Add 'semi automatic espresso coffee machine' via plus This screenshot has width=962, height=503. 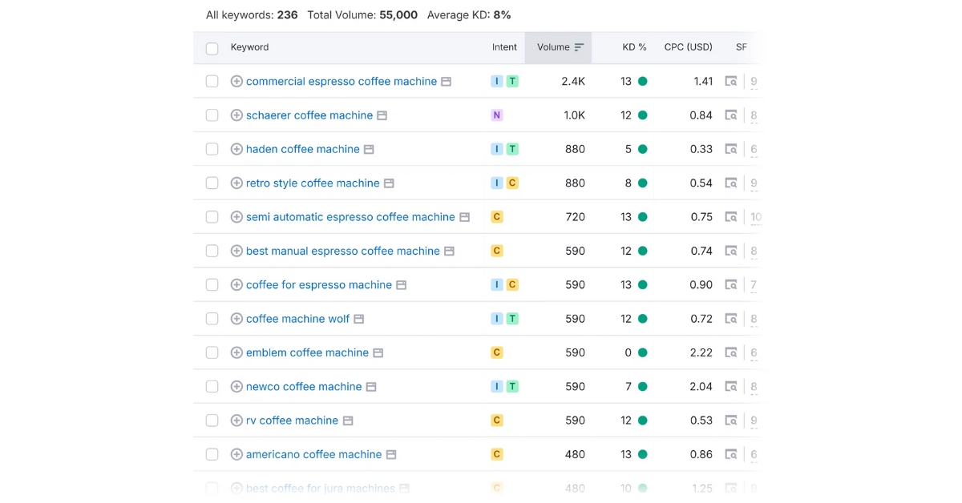(x=236, y=217)
